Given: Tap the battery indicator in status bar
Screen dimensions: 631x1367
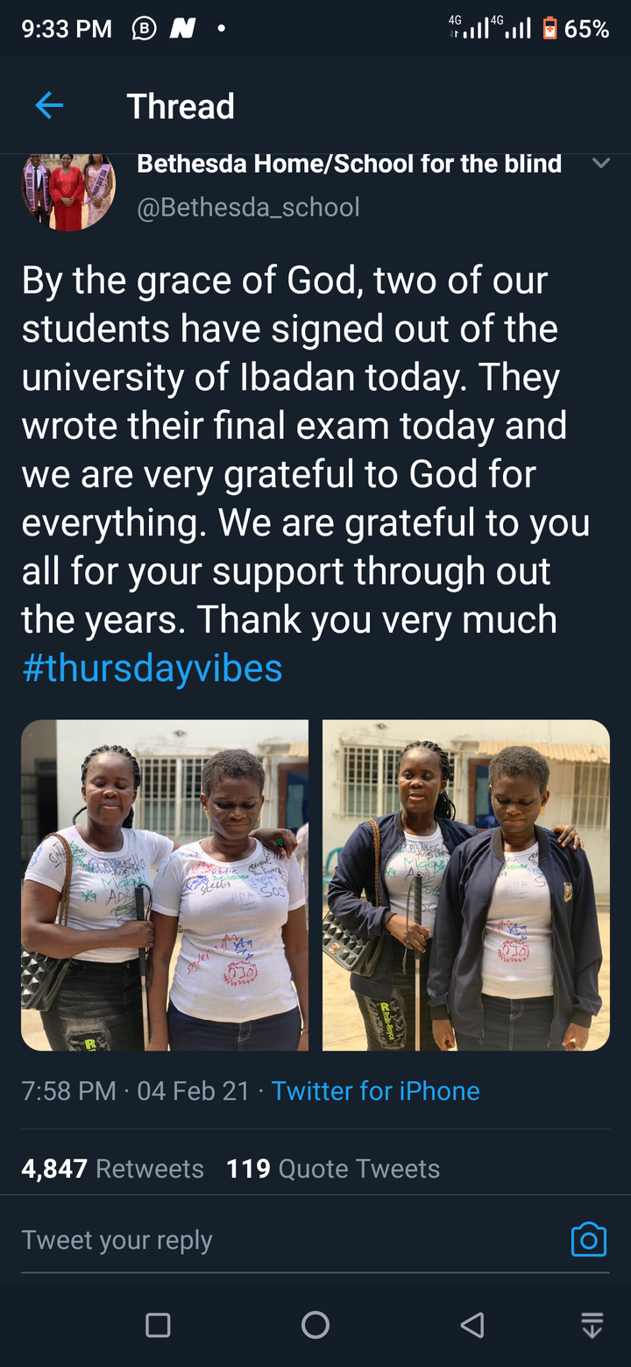Looking at the screenshot, I should tap(549, 29).
